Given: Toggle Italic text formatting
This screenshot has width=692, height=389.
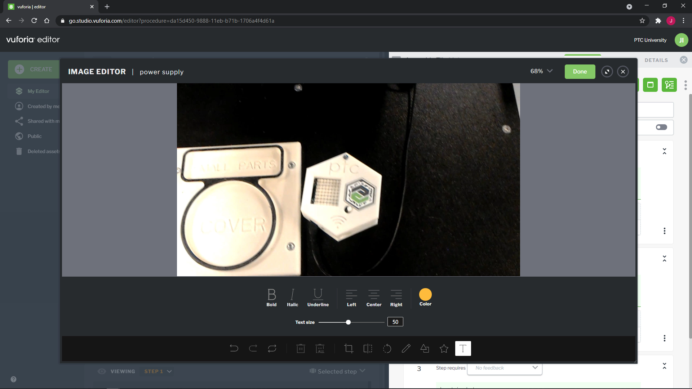Looking at the screenshot, I should point(292,298).
